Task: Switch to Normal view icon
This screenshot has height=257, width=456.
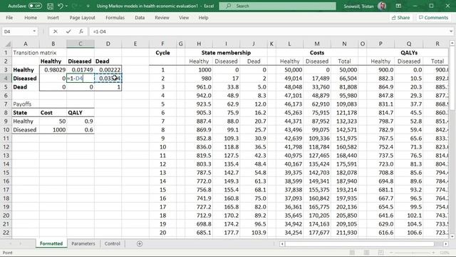Action: coord(352,252)
